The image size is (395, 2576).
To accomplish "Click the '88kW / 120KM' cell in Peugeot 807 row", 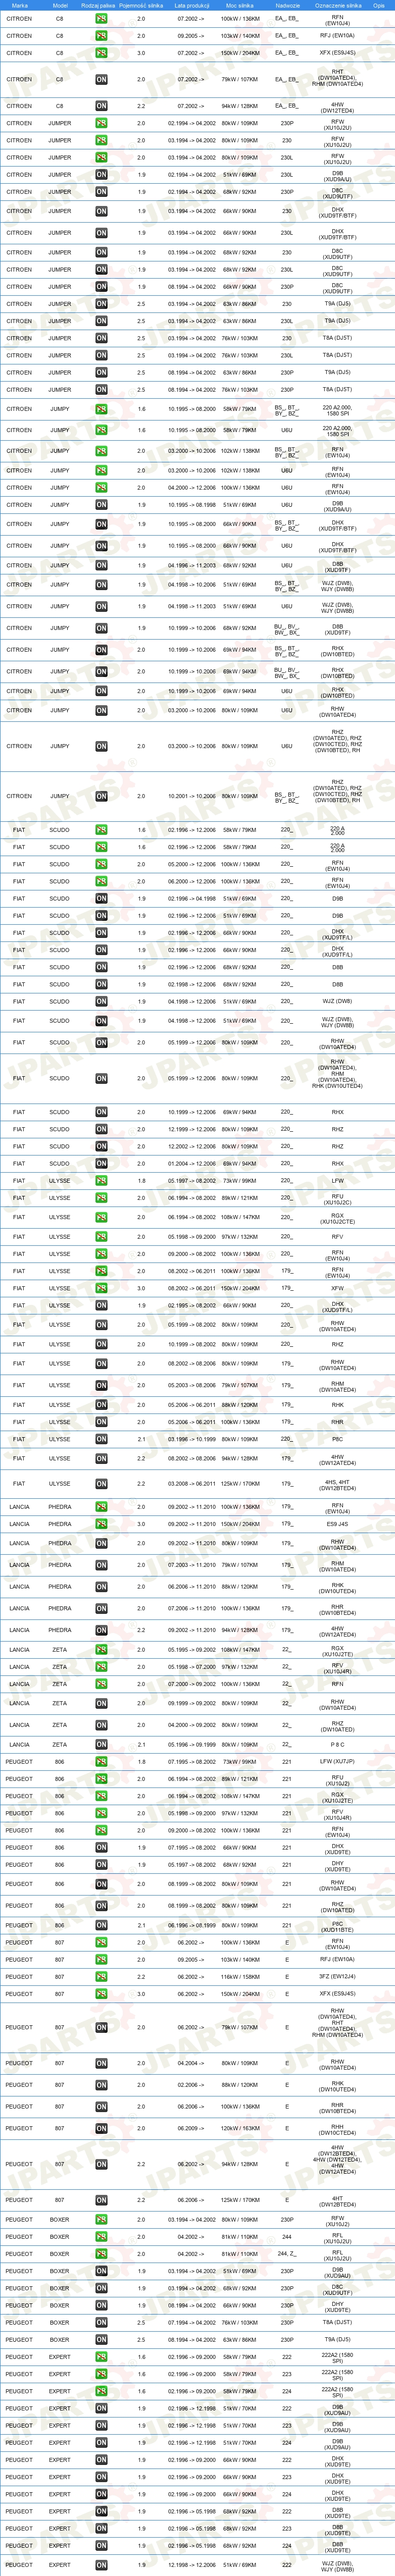I will point(240,2085).
